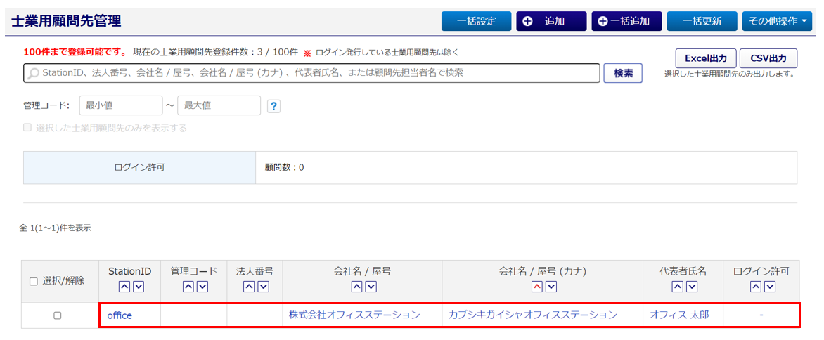The image size is (824, 340).
Task: Click the 検索 button
Action: (624, 74)
